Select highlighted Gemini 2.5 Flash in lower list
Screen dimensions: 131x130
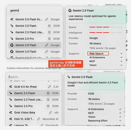34,93
